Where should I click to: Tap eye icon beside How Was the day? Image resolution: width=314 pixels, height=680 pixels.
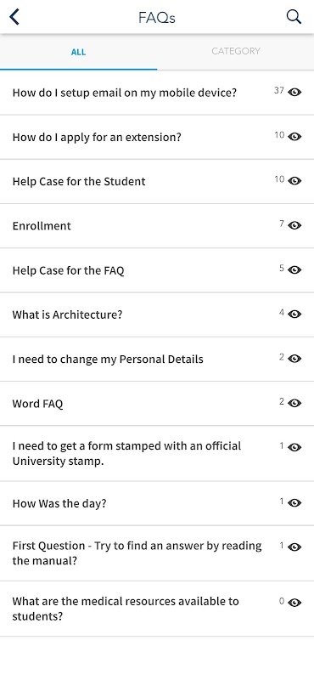[294, 502]
